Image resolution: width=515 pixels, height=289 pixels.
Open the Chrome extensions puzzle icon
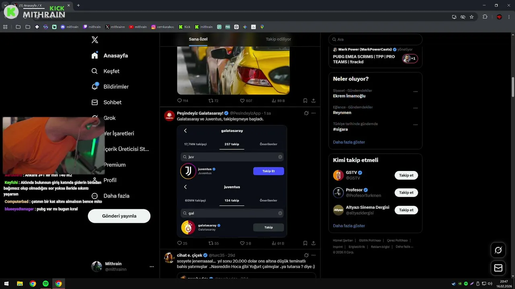point(485,17)
